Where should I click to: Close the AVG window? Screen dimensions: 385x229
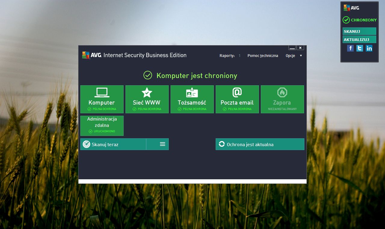coord(300,48)
